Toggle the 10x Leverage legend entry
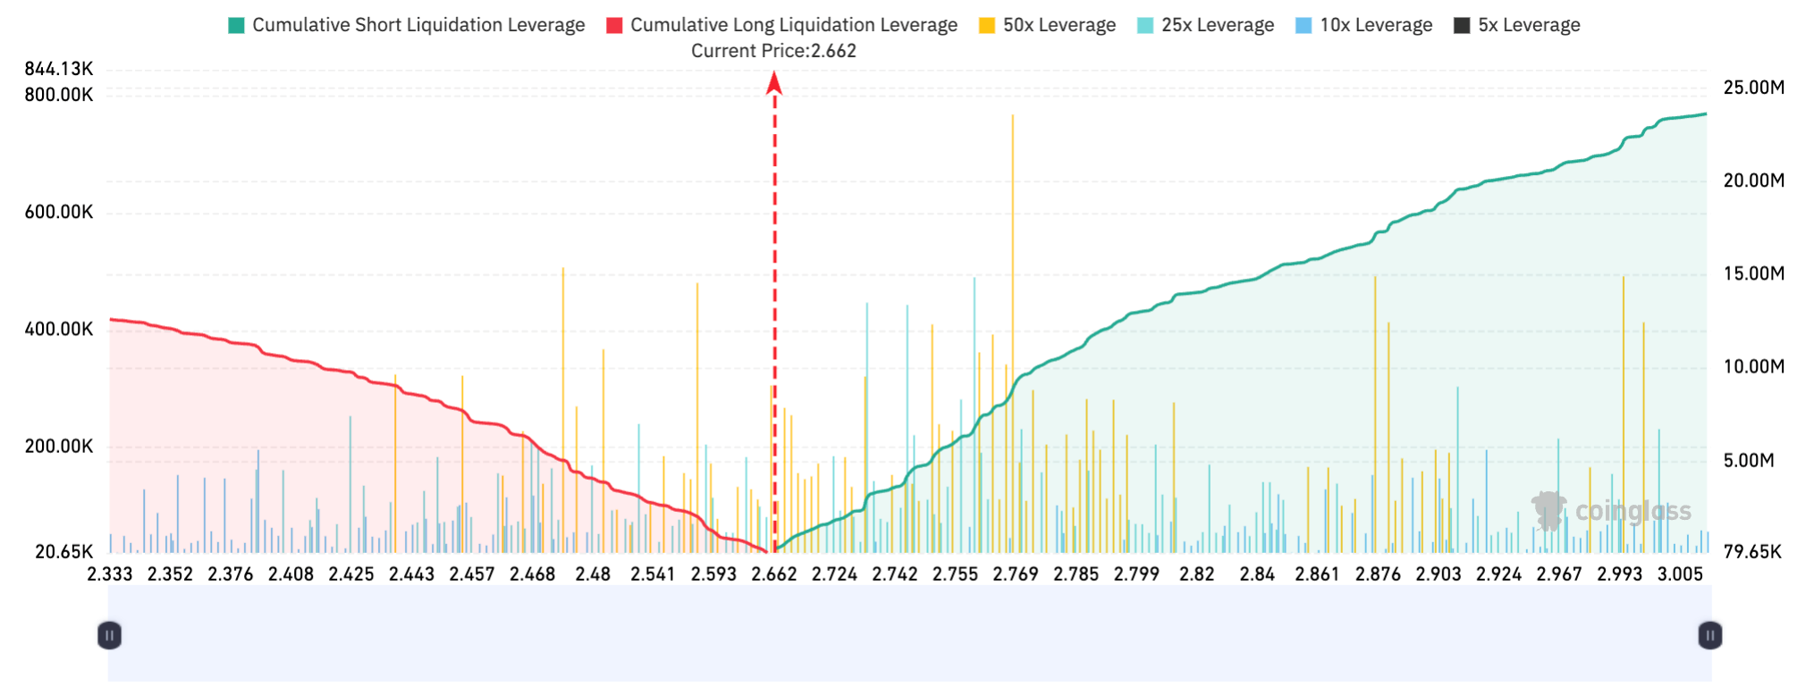1814x695 pixels. 1364,25
